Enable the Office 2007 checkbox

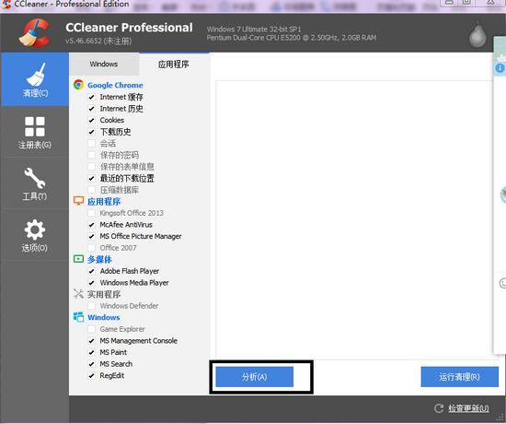92,248
